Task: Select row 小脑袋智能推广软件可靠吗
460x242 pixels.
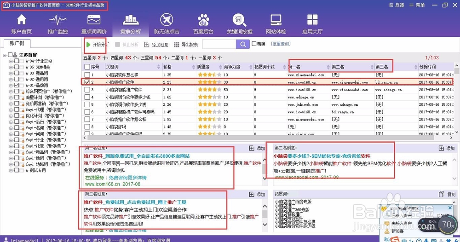Action: point(268,112)
